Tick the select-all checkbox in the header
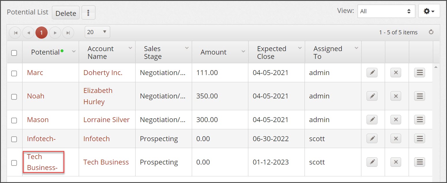 14,53
